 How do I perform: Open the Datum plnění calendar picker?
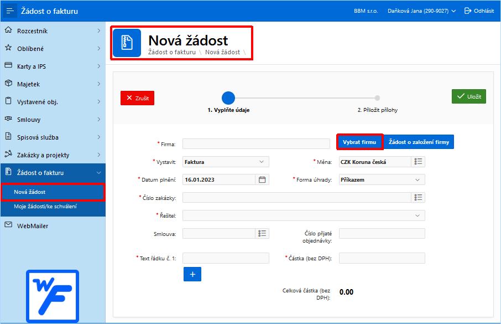(262, 179)
